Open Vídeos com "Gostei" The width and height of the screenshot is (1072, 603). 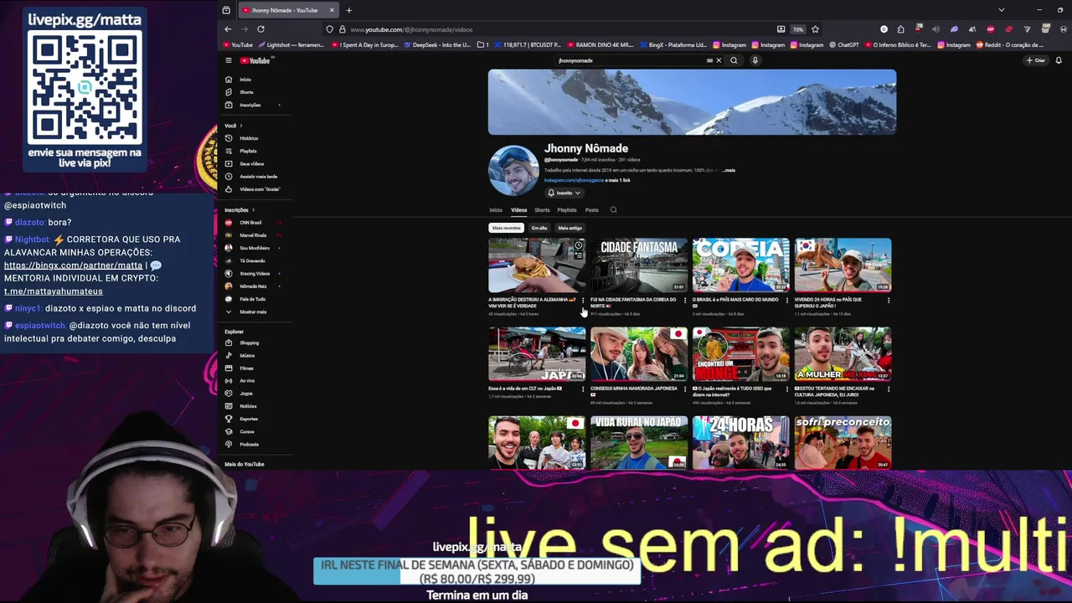point(260,189)
